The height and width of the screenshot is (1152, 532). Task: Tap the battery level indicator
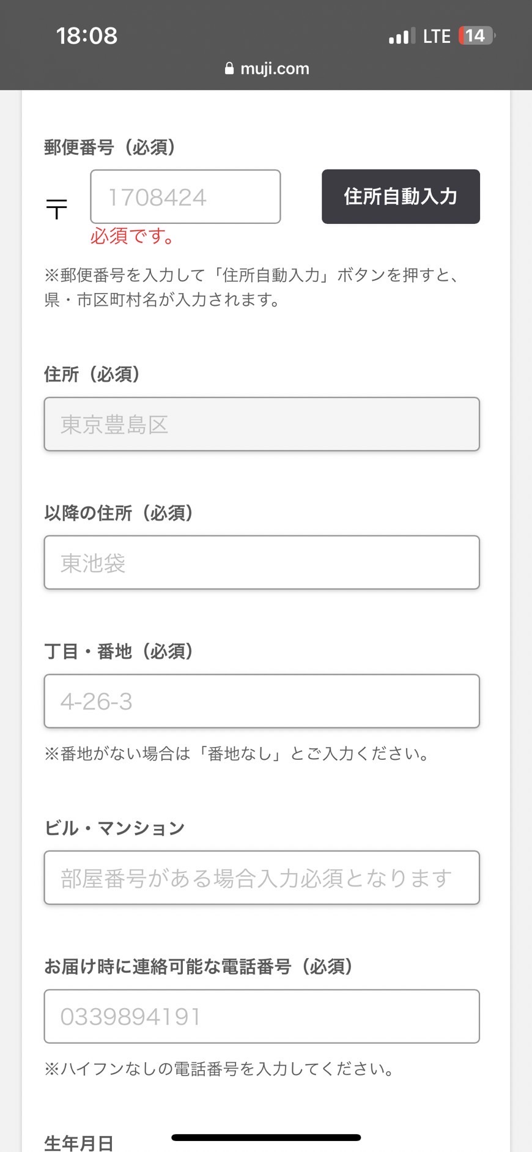(x=476, y=36)
